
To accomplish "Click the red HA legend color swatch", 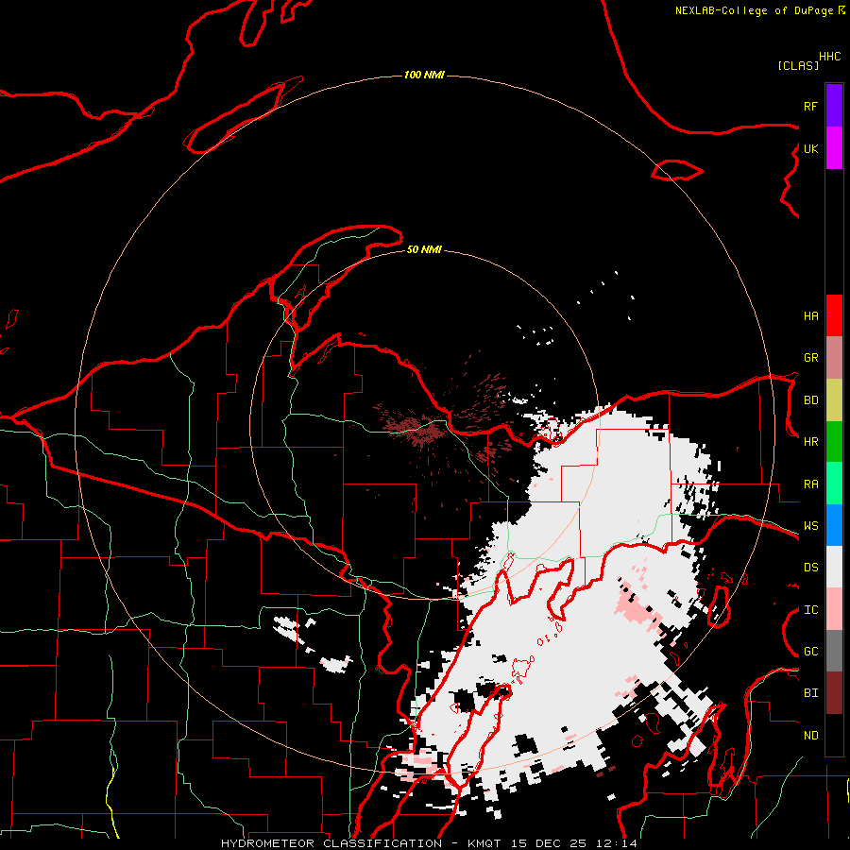I will tap(834, 315).
